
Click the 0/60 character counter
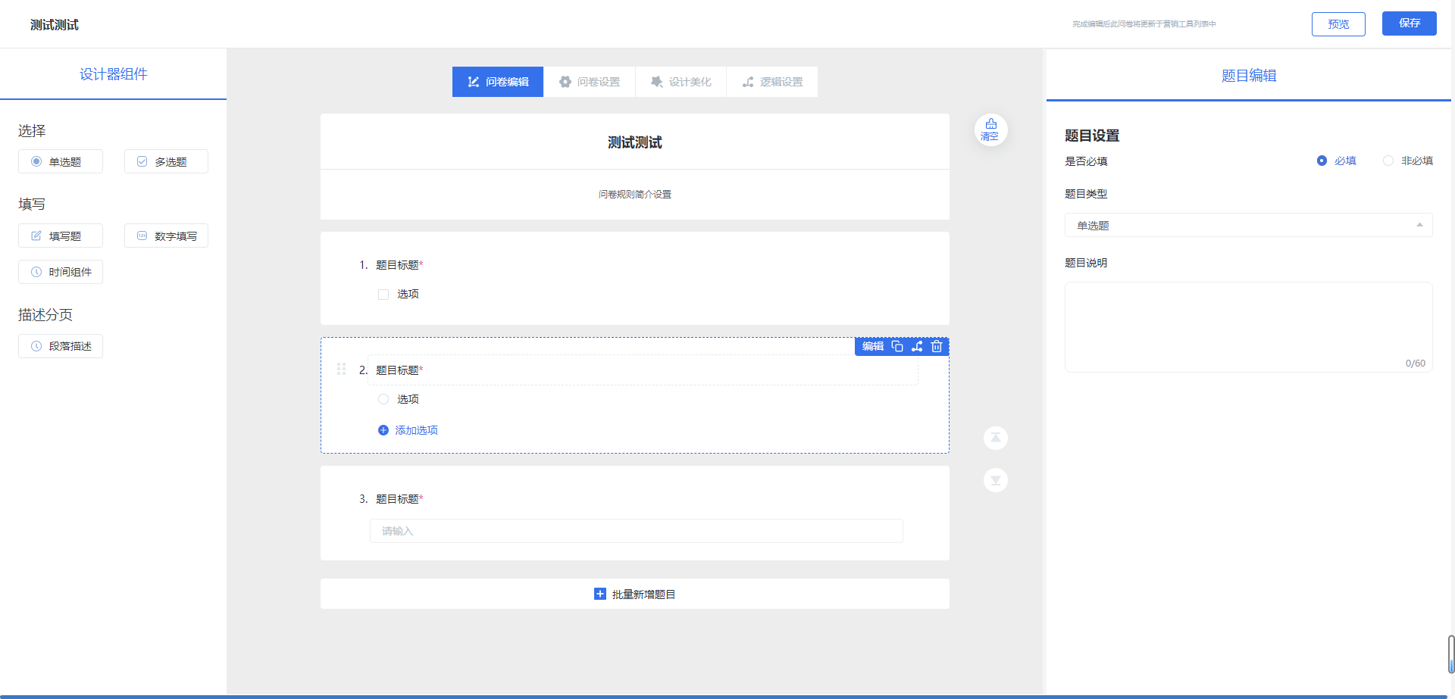click(x=1416, y=364)
